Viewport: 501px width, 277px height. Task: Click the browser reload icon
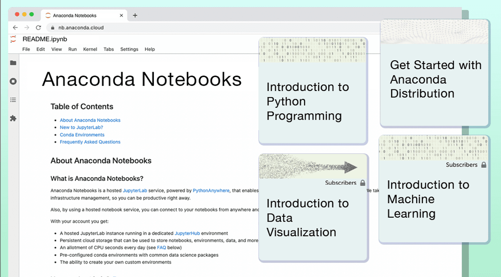point(38,27)
